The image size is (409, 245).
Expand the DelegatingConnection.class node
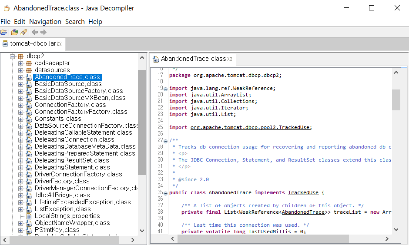point(20,140)
